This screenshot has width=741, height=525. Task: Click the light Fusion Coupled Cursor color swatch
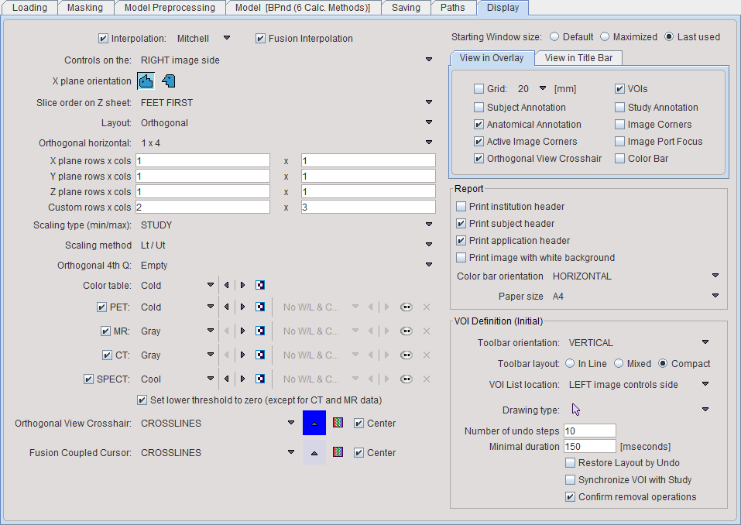314,452
